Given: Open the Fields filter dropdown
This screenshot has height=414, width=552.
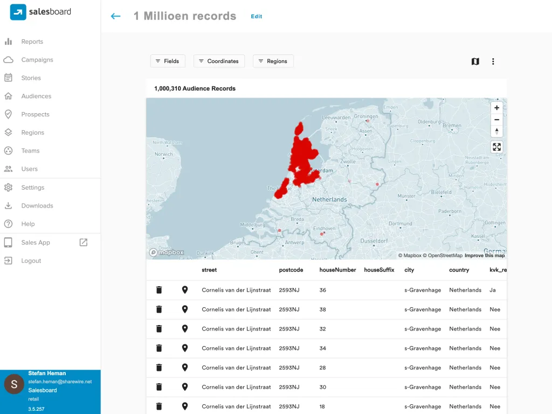Looking at the screenshot, I should (x=168, y=61).
